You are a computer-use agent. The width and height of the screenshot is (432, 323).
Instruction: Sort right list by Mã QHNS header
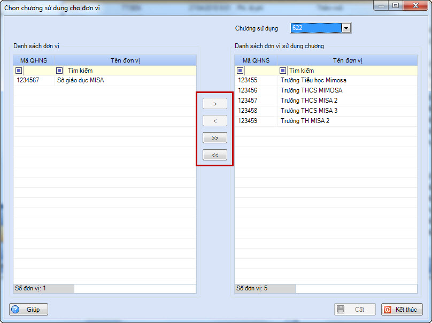pos(256,60)
